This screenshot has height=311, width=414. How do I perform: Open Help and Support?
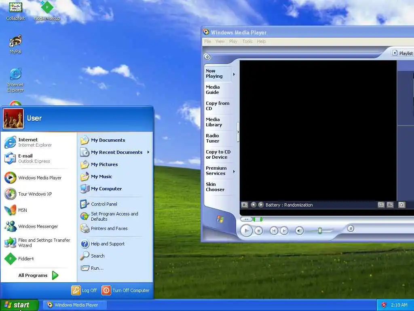115,244
